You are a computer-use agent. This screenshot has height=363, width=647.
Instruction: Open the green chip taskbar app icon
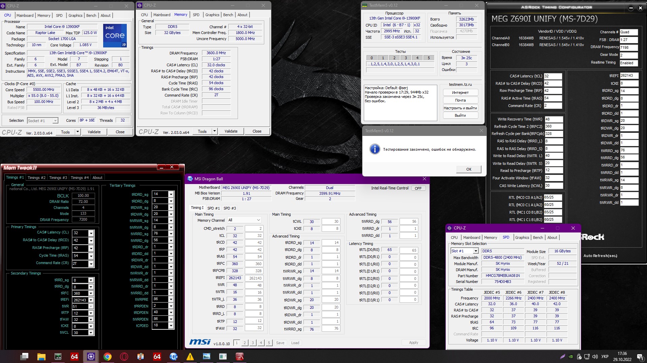pos(58,357)
